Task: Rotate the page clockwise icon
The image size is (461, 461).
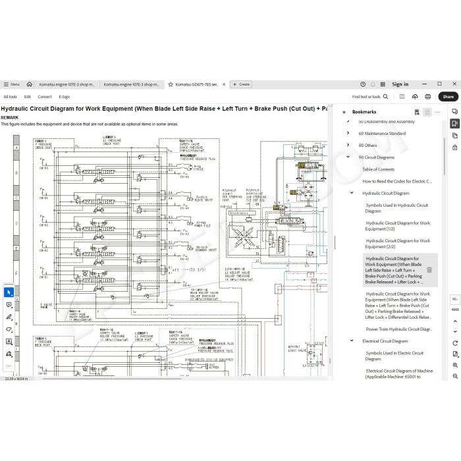Action: [455, 343]
